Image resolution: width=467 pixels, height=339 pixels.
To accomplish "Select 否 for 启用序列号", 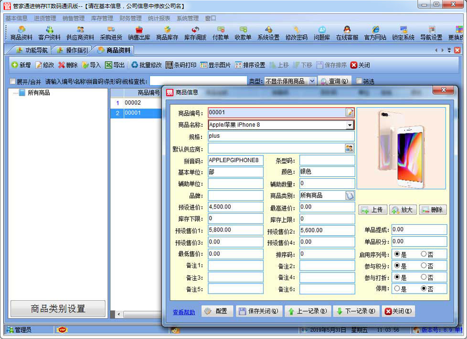I will coord(424,254).
